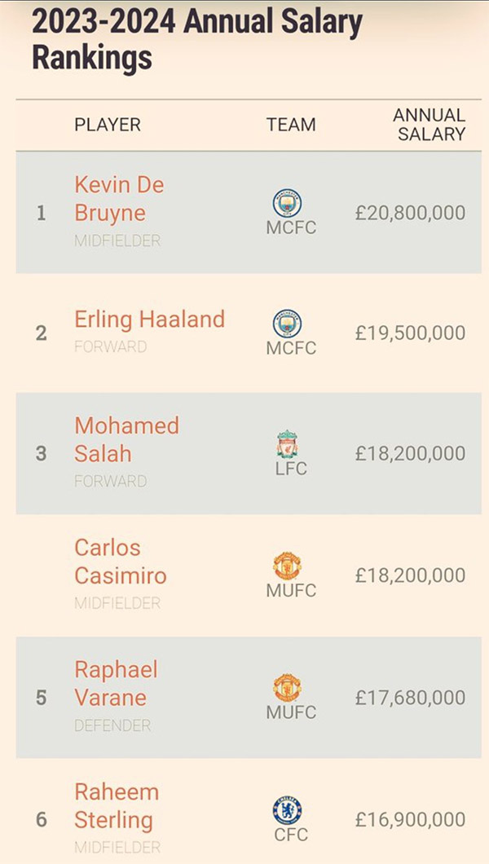
Task: Sort by ANNUAL SALARY column header
Action: coord(430,124)
